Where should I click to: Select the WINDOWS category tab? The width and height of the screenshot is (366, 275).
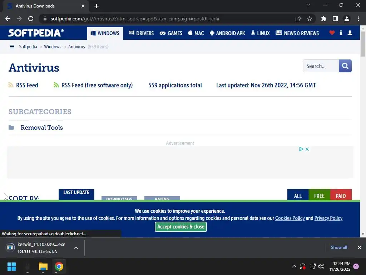(105, 33)
